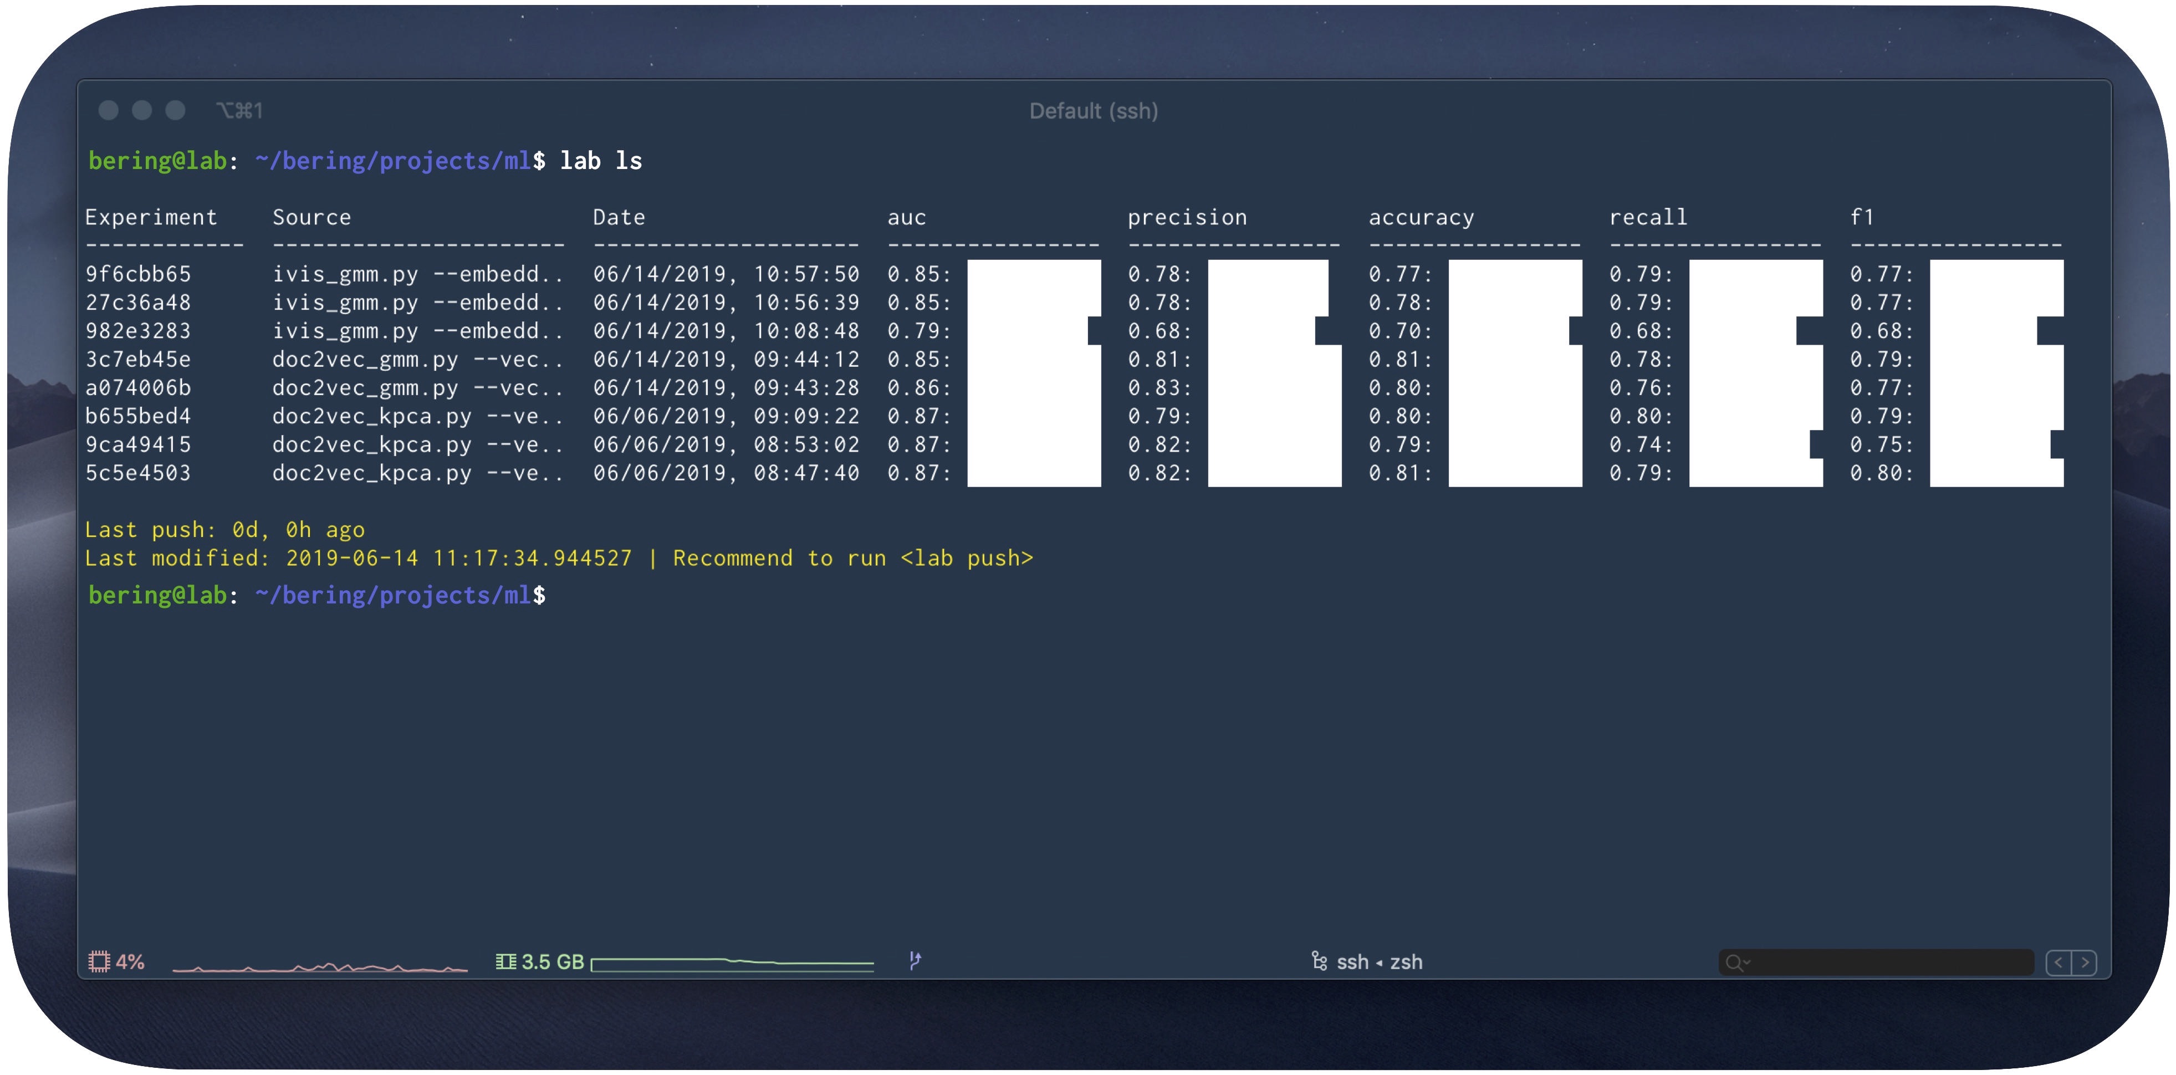Click the memory usage graph
Viewport: 2176px width, 1075px height.
pyautogui.click(x=732, y=964)
